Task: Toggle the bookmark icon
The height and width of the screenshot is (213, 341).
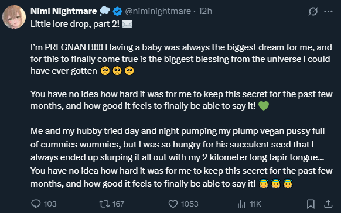Action: coord(311,204)
